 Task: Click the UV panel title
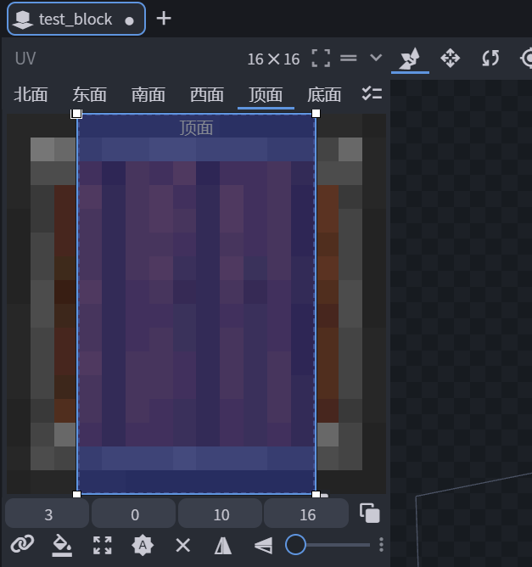pyautogui.click(x=25, y=59)
